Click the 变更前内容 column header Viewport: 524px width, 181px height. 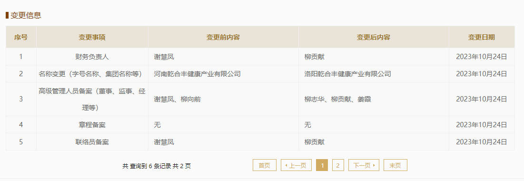(223, 37)
